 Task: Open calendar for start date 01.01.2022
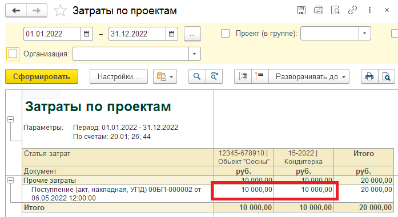(x=87, y=34)
